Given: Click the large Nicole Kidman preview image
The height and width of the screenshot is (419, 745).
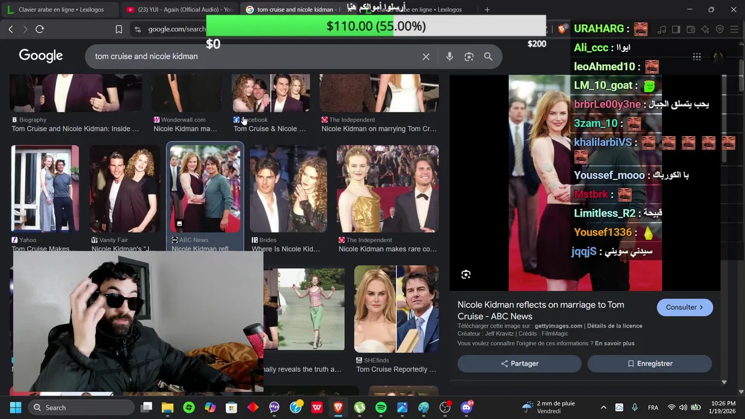Looking at the screenshot, I should pyautogui.click(x=585, y=183).
